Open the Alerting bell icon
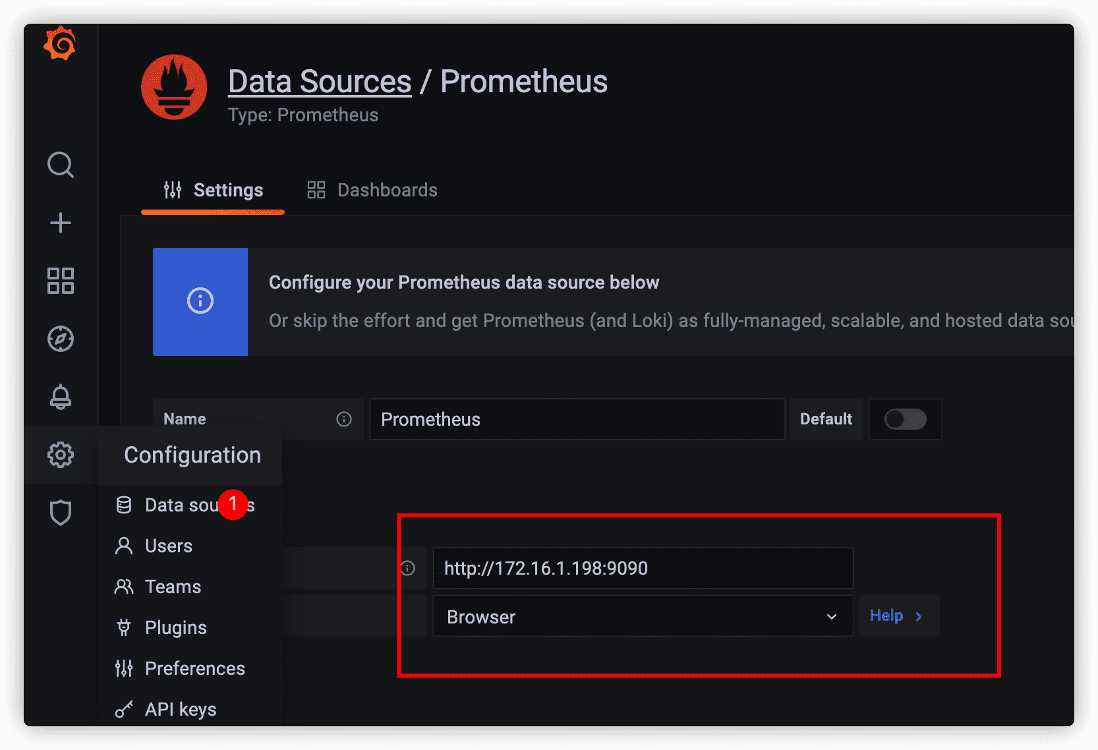Screen dimensions: 1098x750 (x=61, y=397)
